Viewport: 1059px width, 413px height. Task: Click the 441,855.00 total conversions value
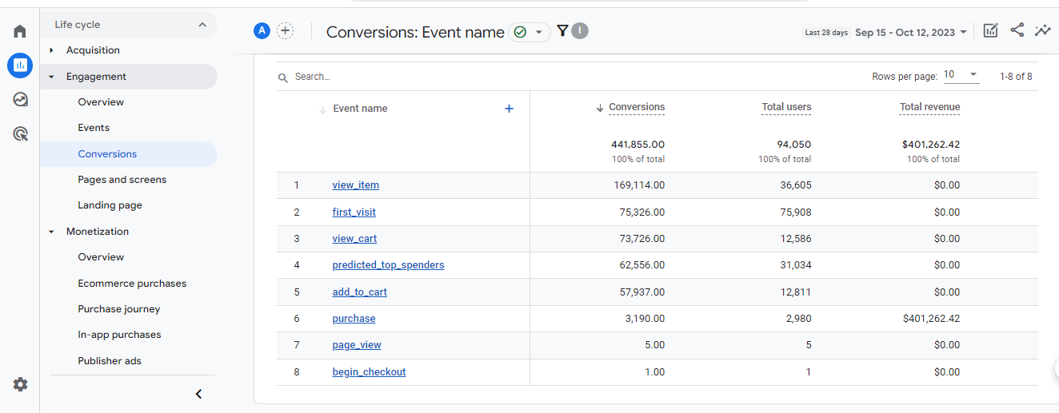(637, 145)
